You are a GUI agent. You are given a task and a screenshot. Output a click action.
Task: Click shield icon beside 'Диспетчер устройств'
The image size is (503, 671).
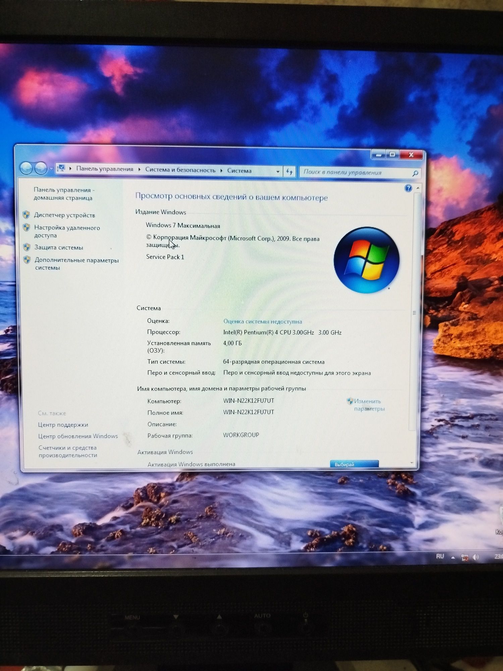pos(26,214)
